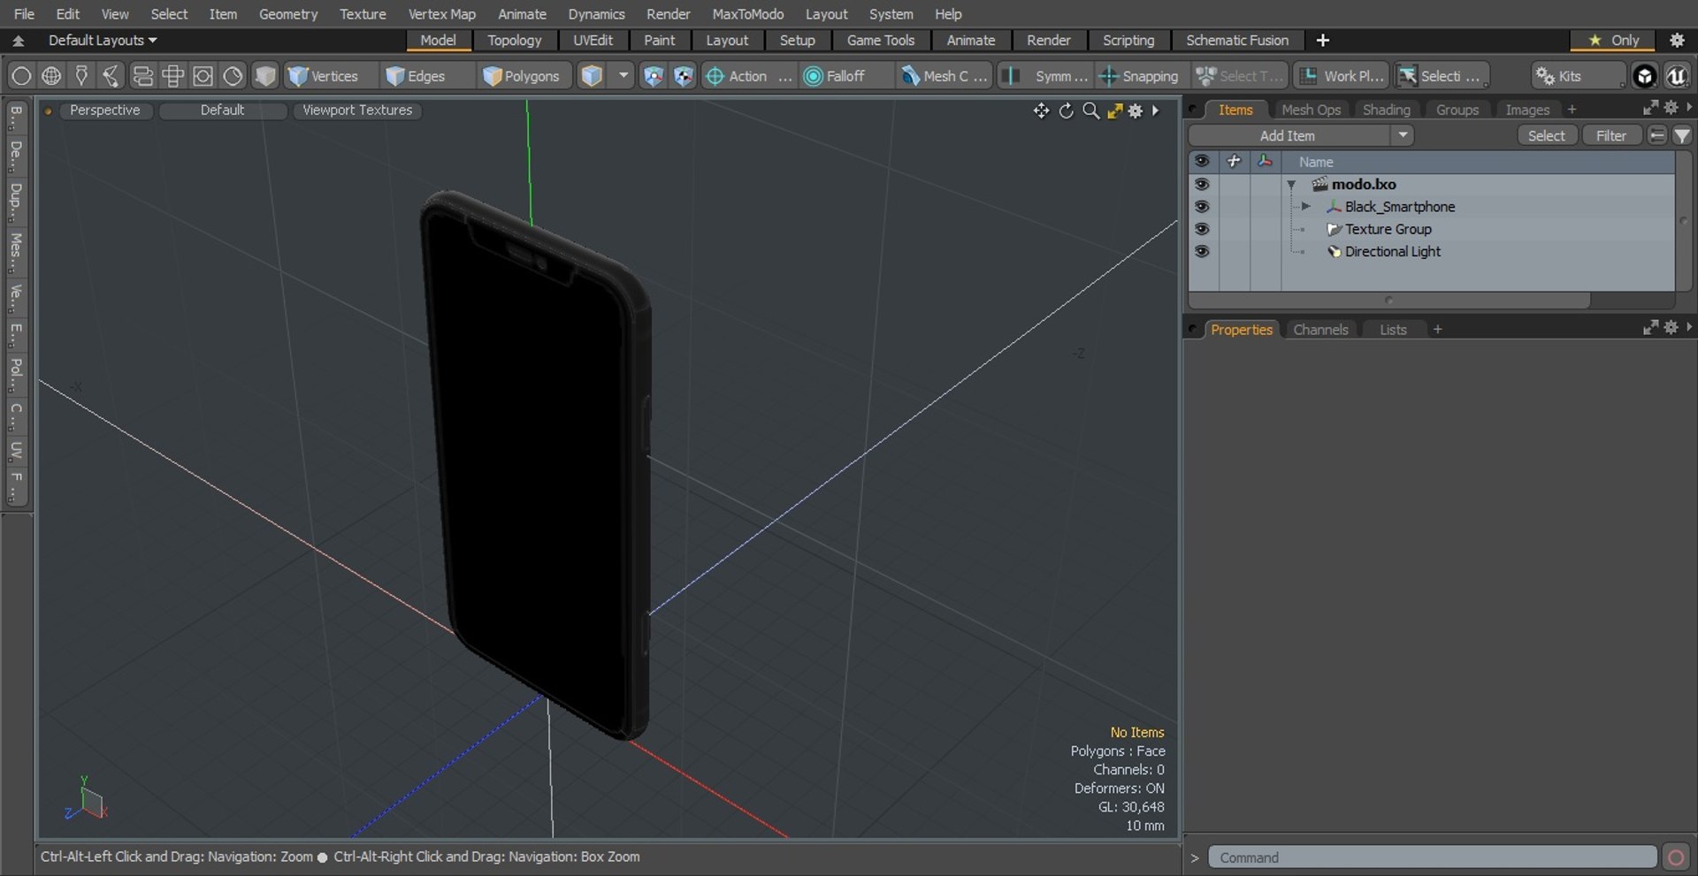Screen dimensions: 1698x876
Task: Click the record circle beside Command field
Action: click(x=1675, y=857)
